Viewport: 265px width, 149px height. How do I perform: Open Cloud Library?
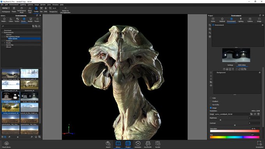tap(6, 145)
